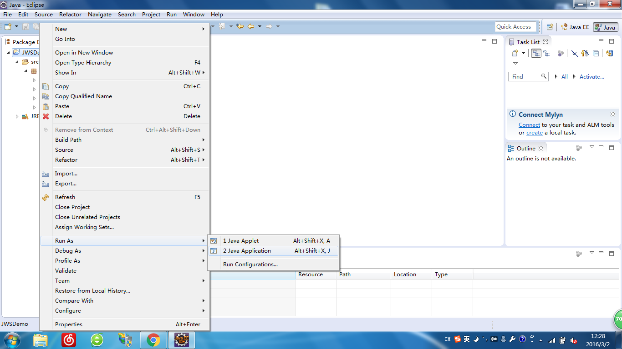Switch to the Outline tab
This screenshot has width=622, height=349.
click(x=526, y=148)
